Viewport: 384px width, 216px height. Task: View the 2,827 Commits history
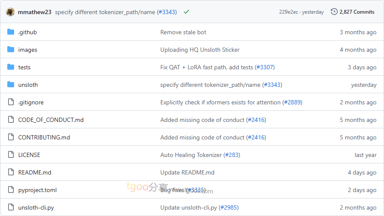pos(357,12)
